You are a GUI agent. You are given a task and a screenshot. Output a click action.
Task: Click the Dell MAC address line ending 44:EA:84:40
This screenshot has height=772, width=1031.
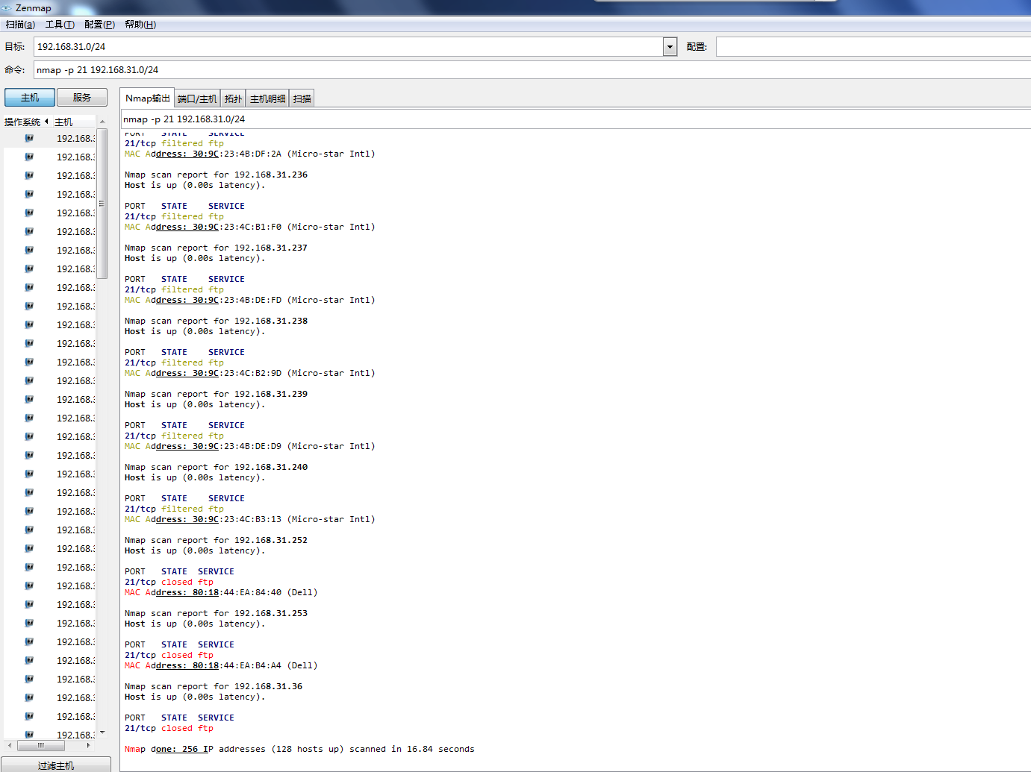tap(221, 592)
